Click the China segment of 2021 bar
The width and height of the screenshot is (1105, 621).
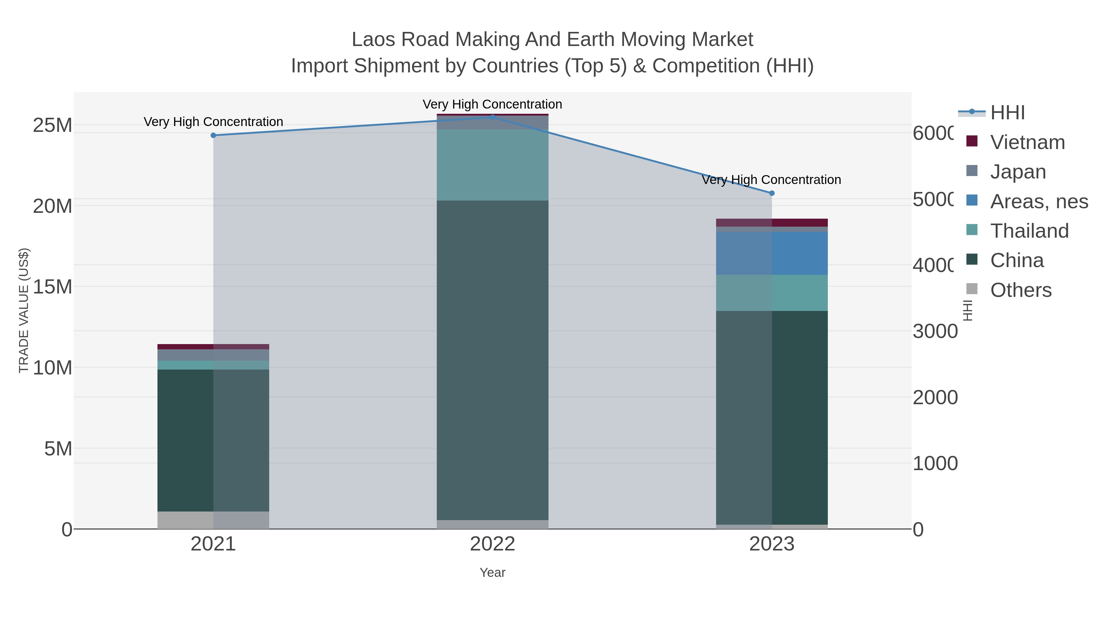coord(213,440)
